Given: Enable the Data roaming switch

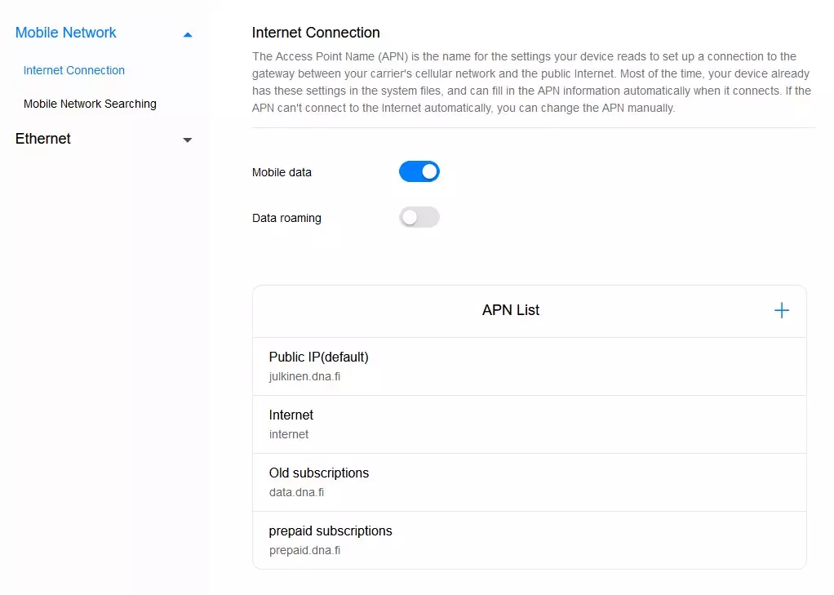Looking at the screenshot, I should [419, 217].
